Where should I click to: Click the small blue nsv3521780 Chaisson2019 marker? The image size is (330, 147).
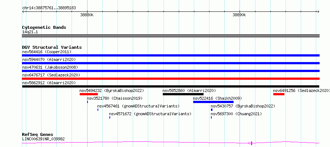click(x=88, y=102)
